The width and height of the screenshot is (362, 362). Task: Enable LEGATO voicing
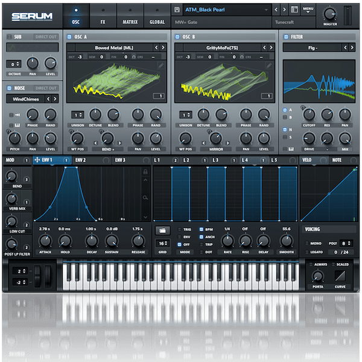coord(307,252)
